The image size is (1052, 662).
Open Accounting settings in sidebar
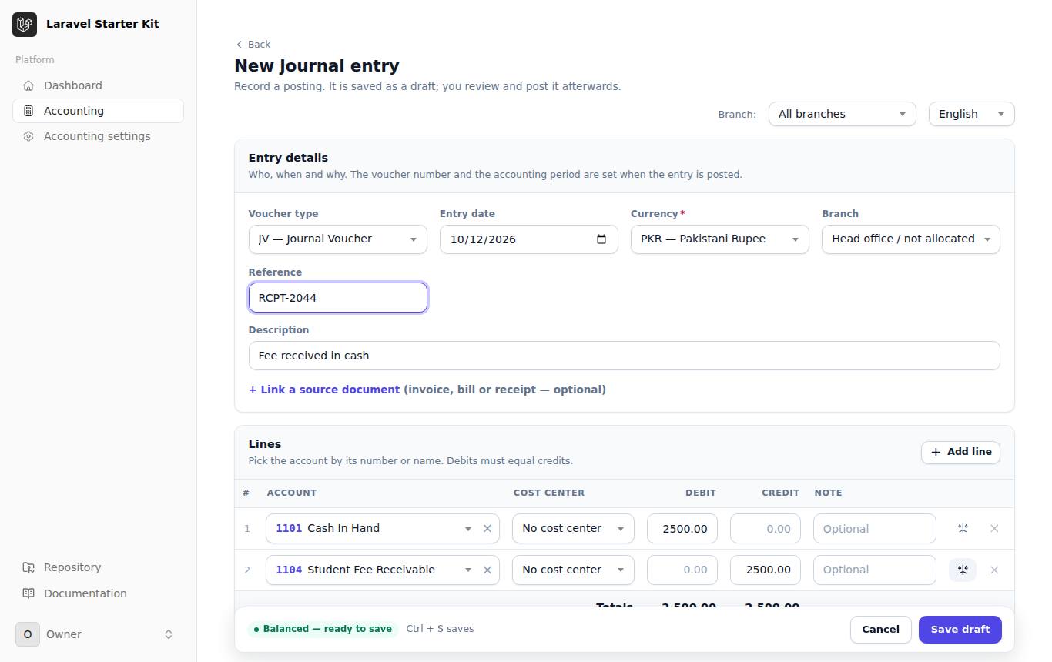(98, 136)
